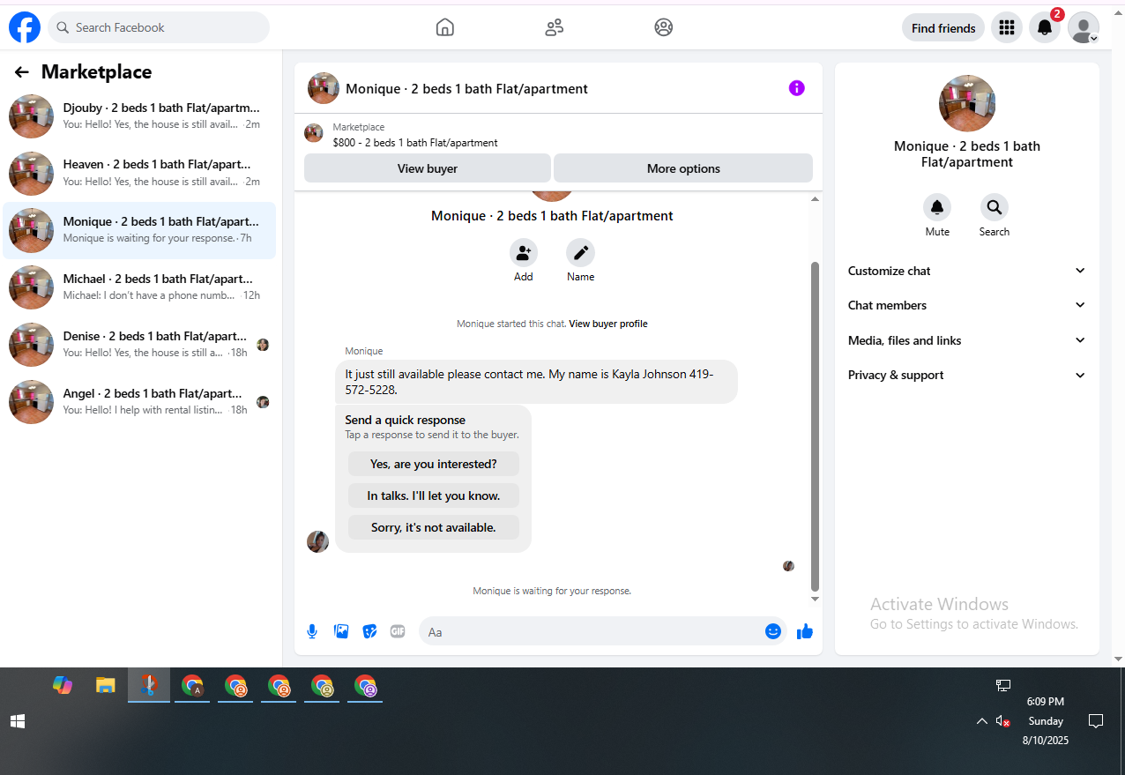Send 'Yes, are you interested?' quick response
The image size is (1125, 775).
(x=434, y=464)
